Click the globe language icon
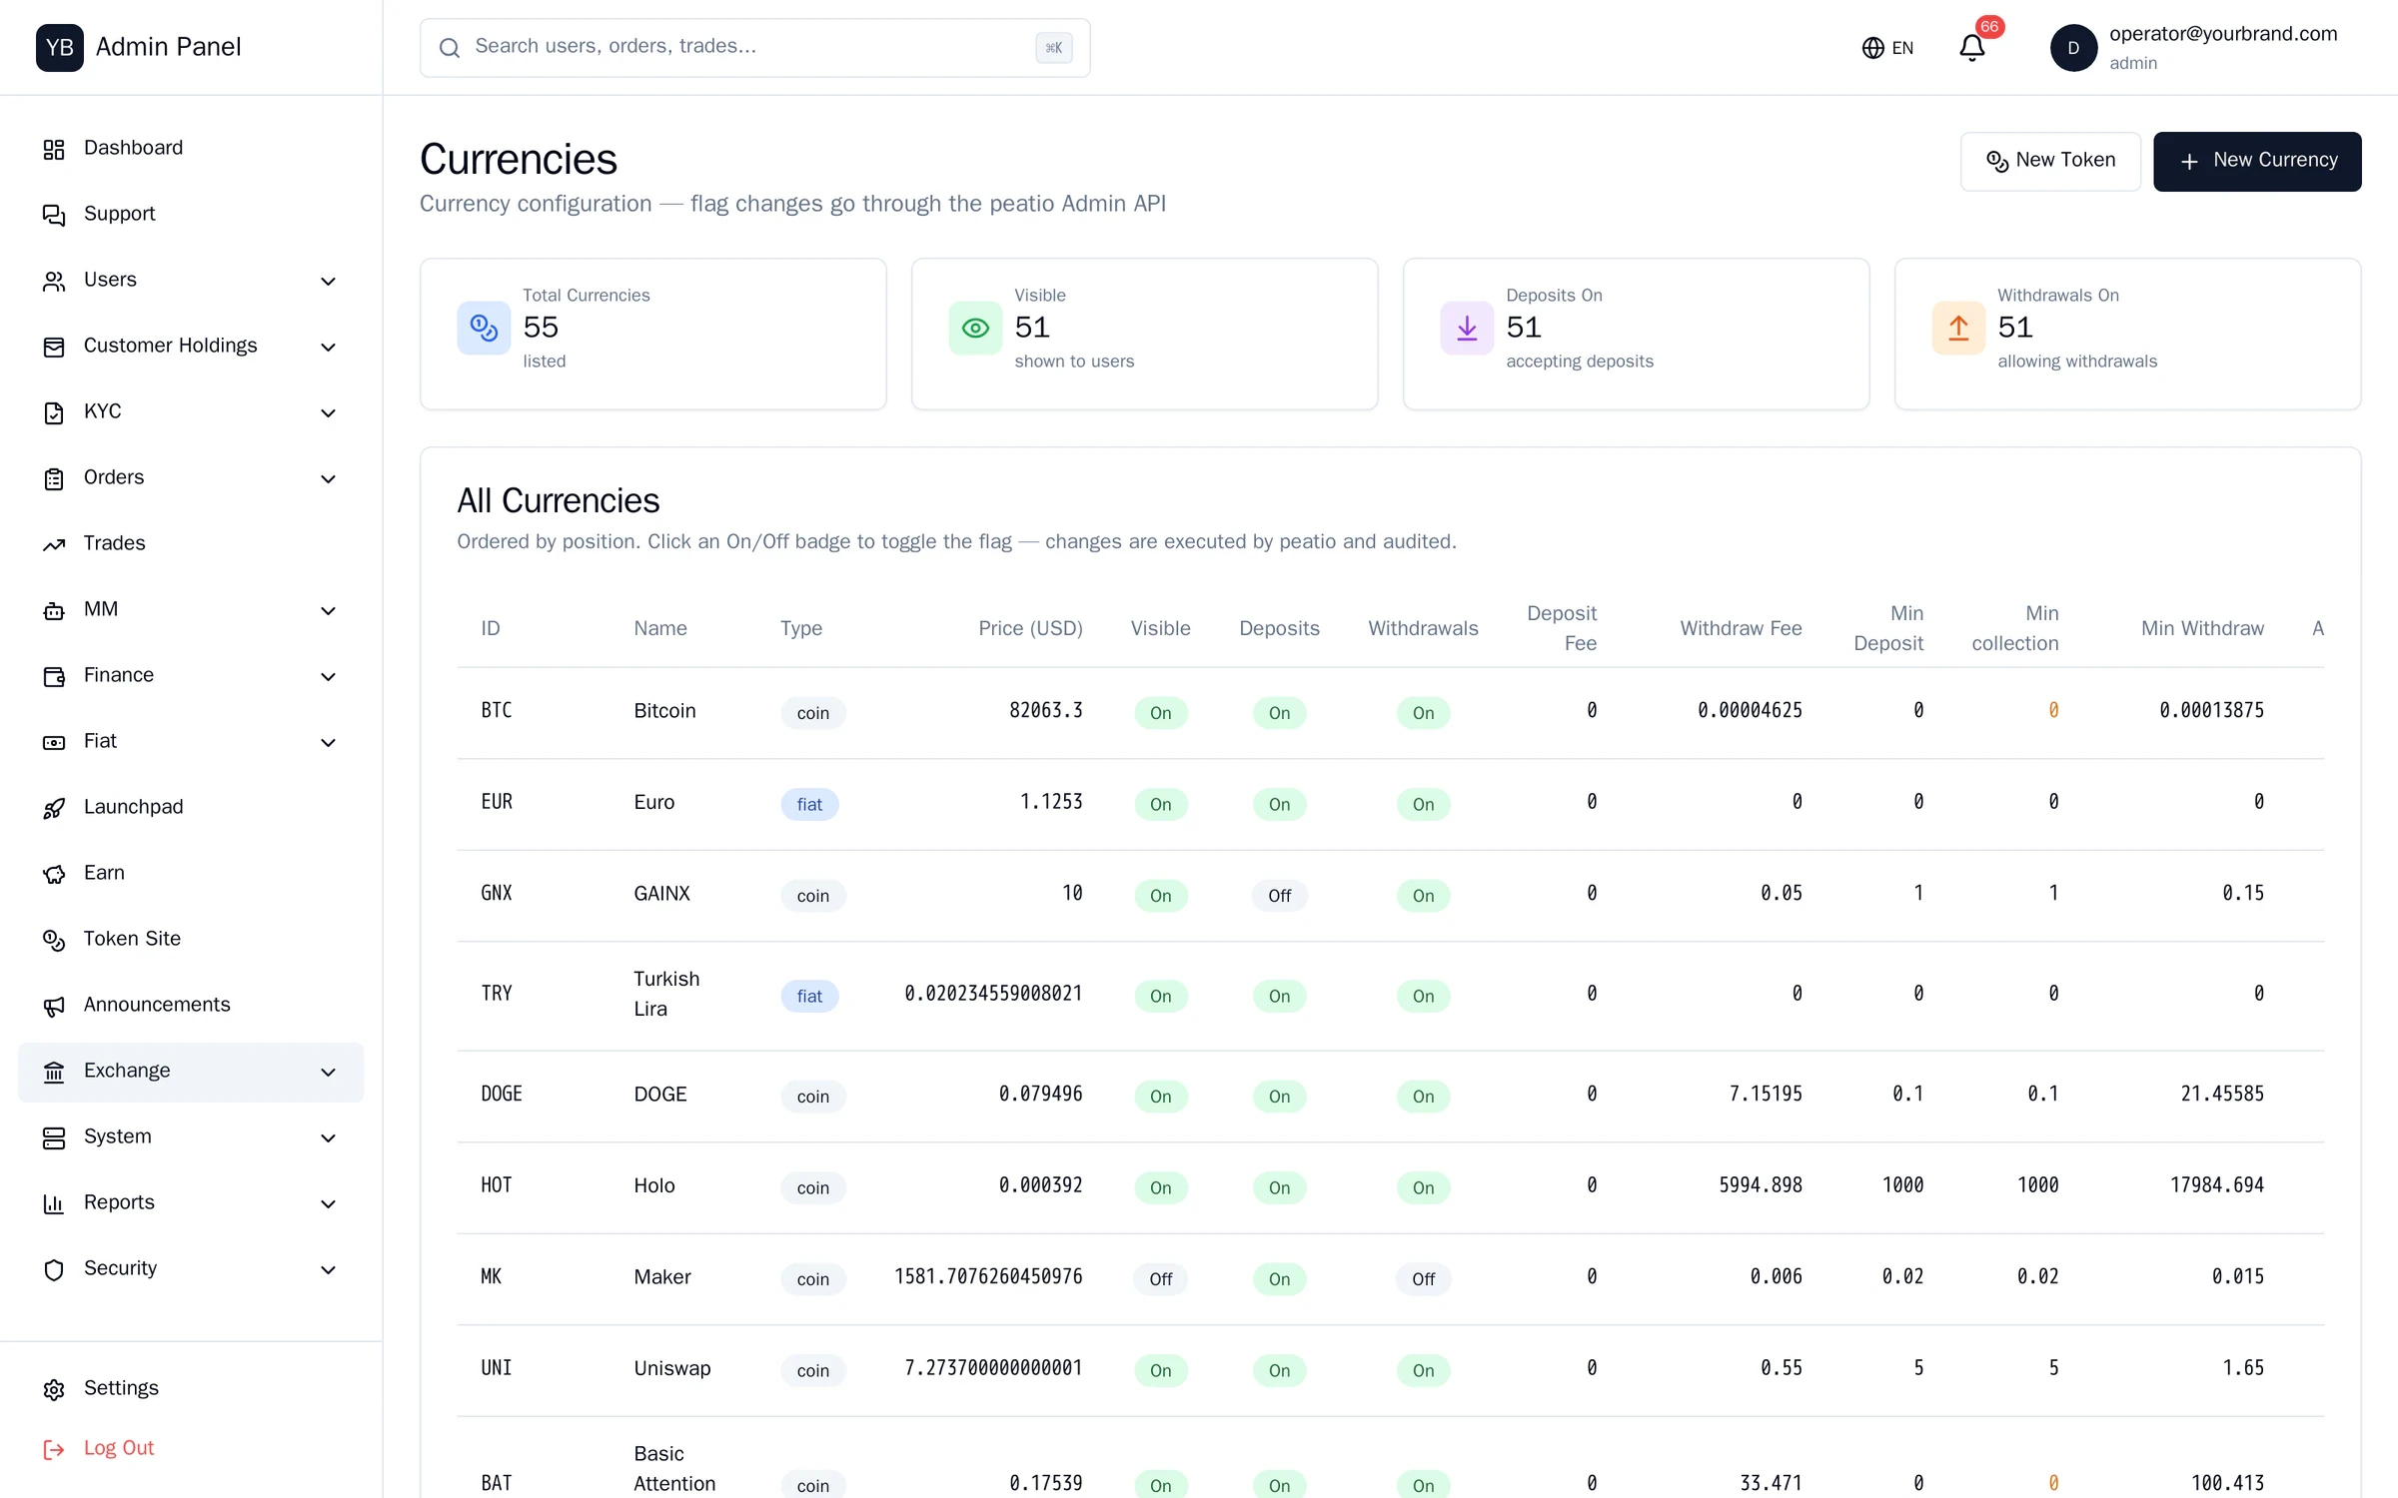The height and width of the screenshot is (1498, 2398). 1872,48
